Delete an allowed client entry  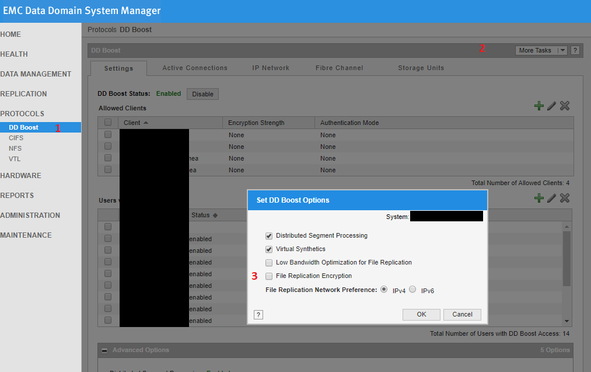[x=564, y=106]
